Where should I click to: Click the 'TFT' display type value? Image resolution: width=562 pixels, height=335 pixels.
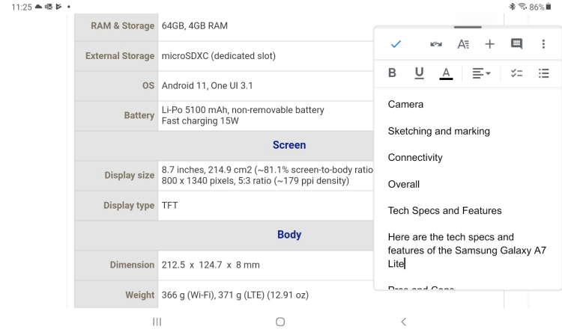[x=169, y=206]
